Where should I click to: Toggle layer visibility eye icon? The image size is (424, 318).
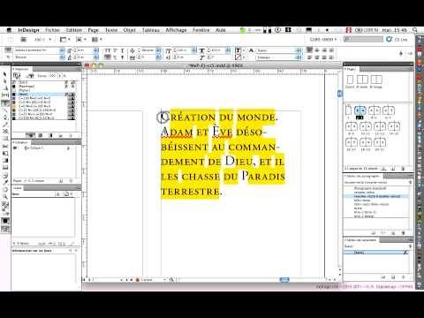(15, 148)
